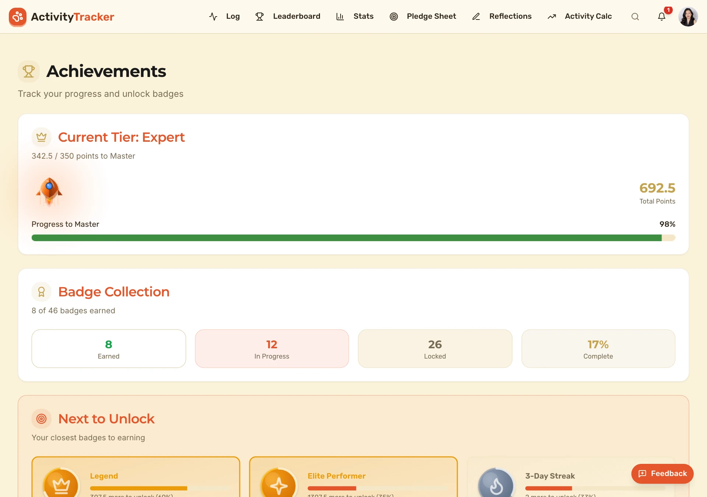Click the 3-Day Streak badge title
707x497 pixels.
point(550,476)
